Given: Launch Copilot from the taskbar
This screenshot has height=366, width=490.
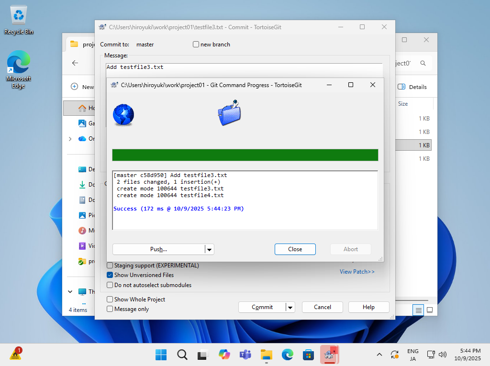Looking at the screenshot, I should [x=224, y=355].
